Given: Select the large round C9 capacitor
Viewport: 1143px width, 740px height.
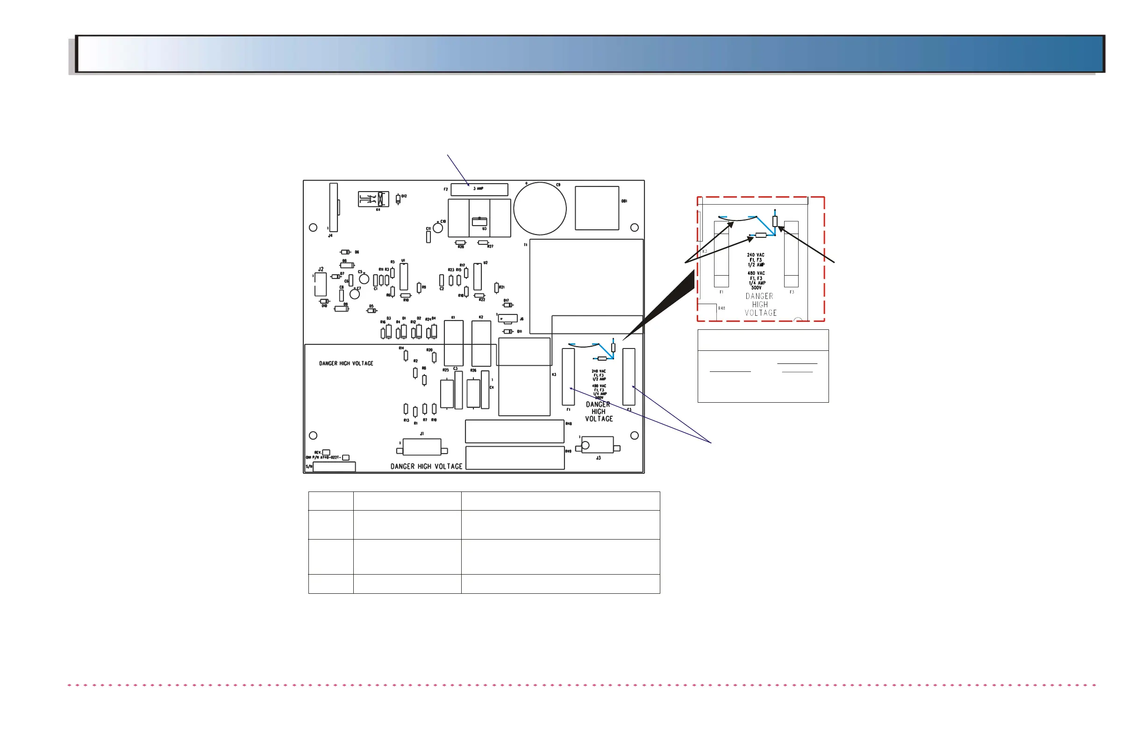Looking at the screenshot, I should click(540, 208).
